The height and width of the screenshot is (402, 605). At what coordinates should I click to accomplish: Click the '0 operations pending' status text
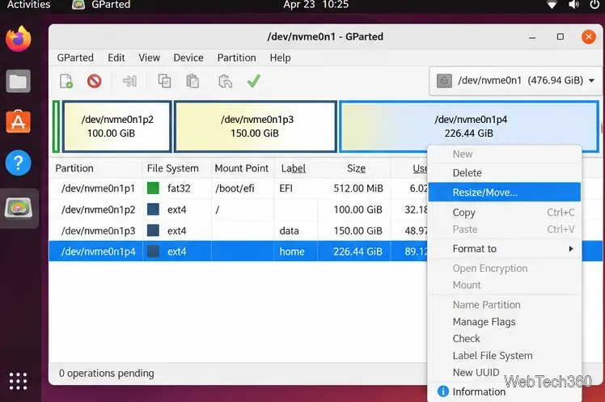(x=106, y=374)
